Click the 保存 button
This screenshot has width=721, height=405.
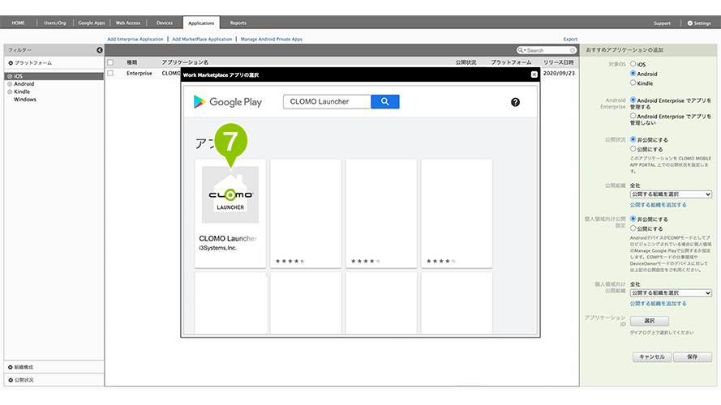pyautogui.click(x=693, y=356)
